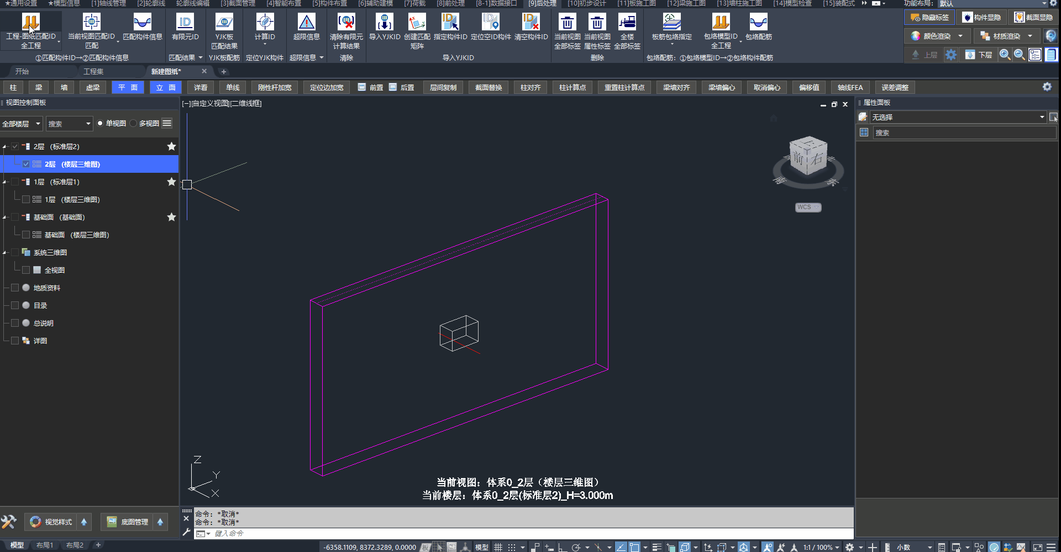Image resolution: width=1061 pixels, height=552 pixels.
Task: Expand the 颜色渲染 dropdown
Action: point(960,36)
